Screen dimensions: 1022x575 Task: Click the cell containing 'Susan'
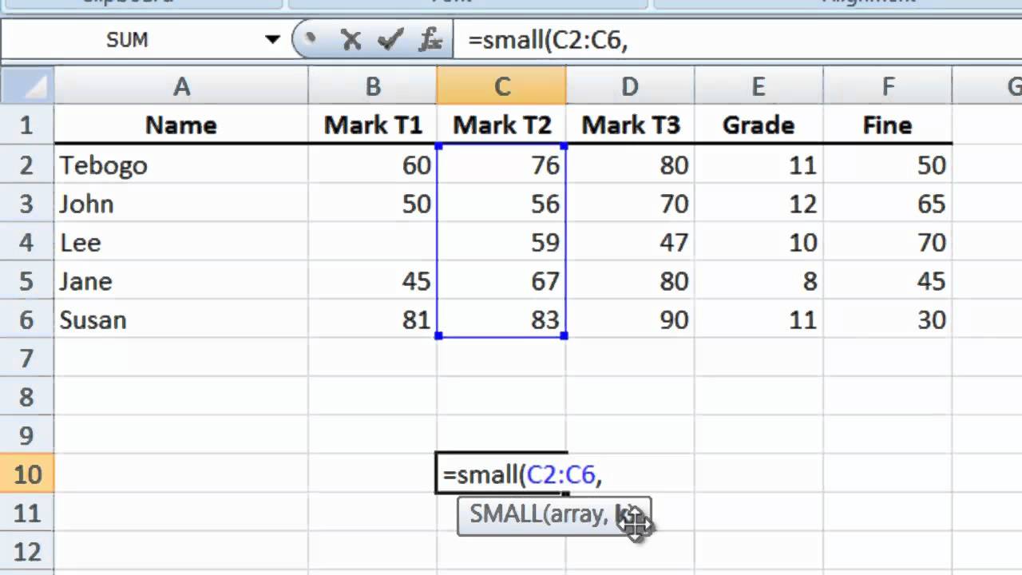click(181, 319)
